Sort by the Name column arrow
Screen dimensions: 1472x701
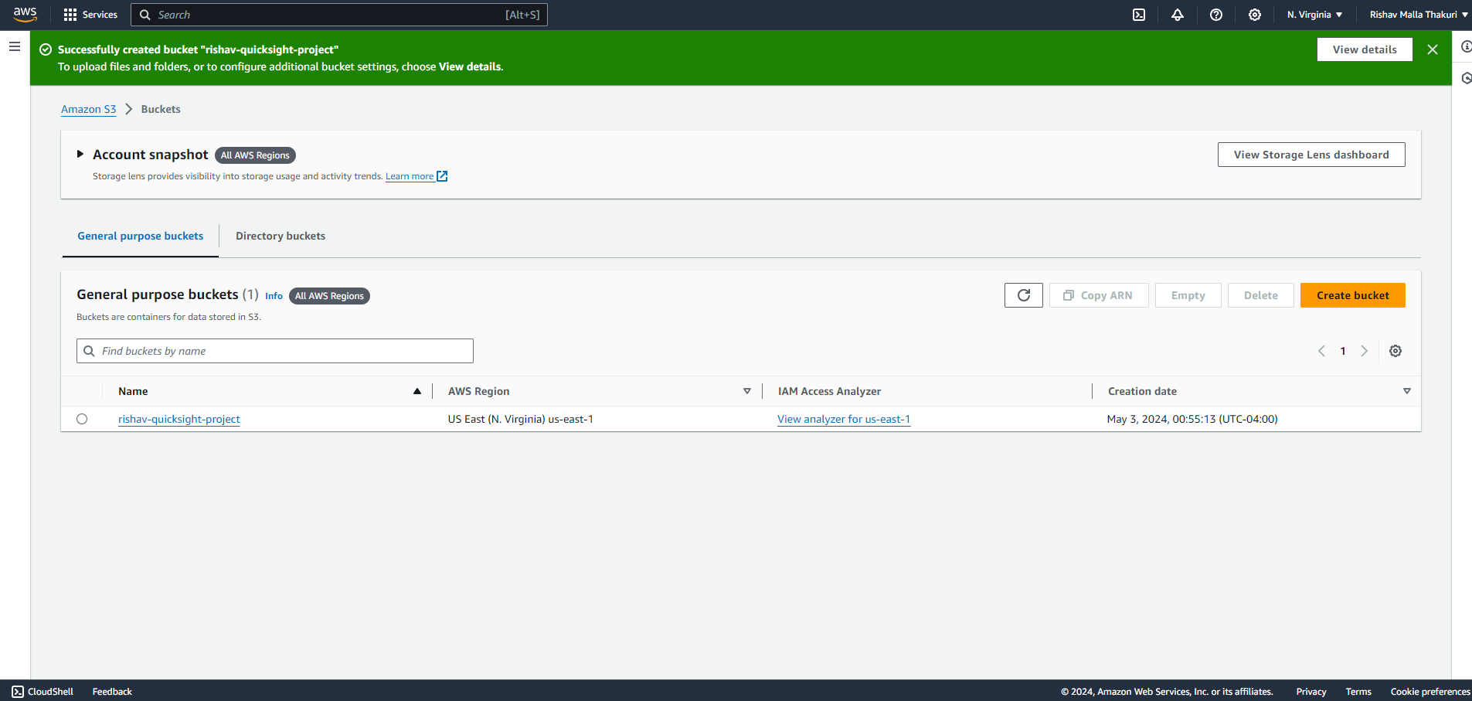[x=417, y=391]
